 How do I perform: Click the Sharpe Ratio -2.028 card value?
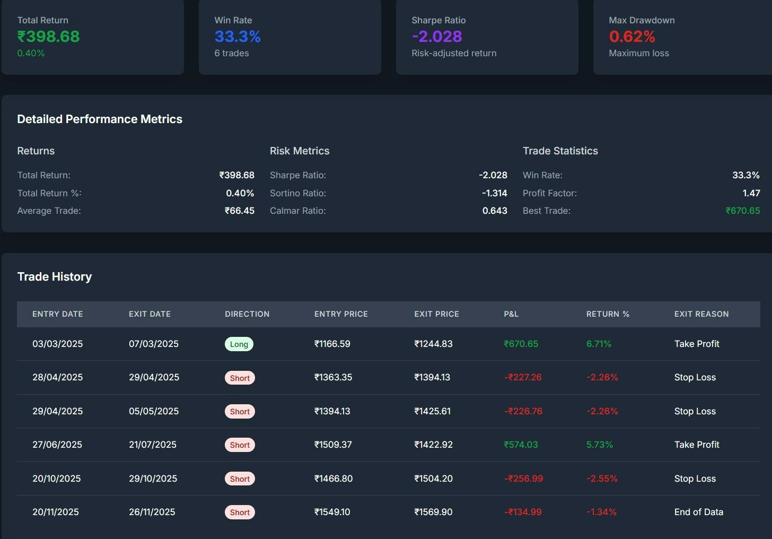[x=437, y=37]
